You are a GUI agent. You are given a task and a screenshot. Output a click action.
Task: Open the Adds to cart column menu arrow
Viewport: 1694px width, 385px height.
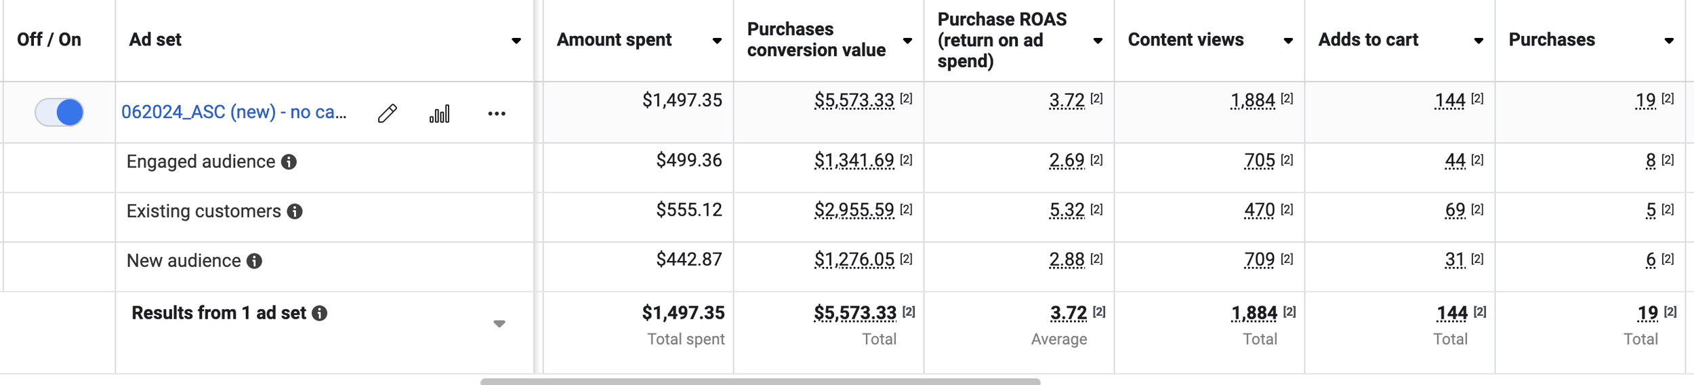1479,41
